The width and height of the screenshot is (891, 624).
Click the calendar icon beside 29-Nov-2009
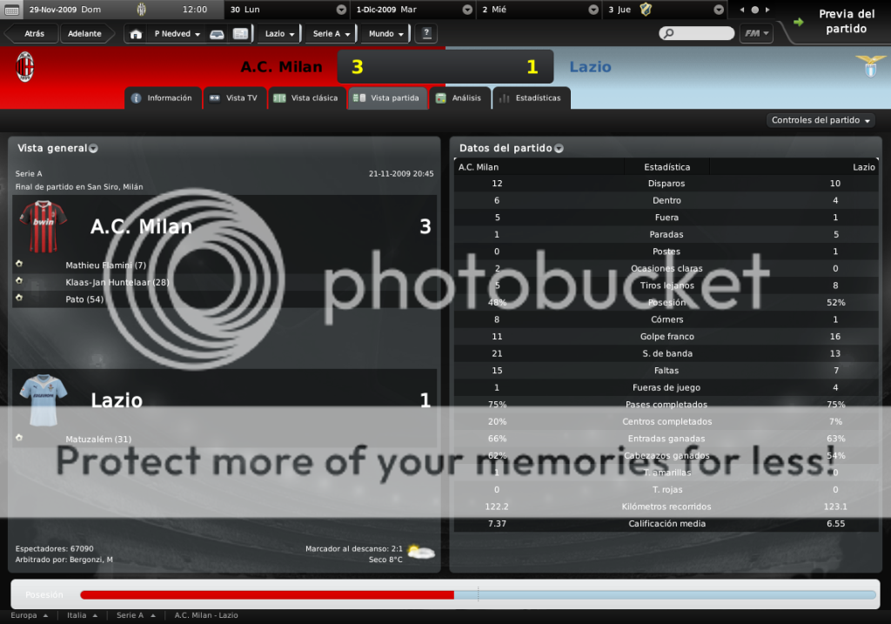pyautogui.click(x=12, y=10)
